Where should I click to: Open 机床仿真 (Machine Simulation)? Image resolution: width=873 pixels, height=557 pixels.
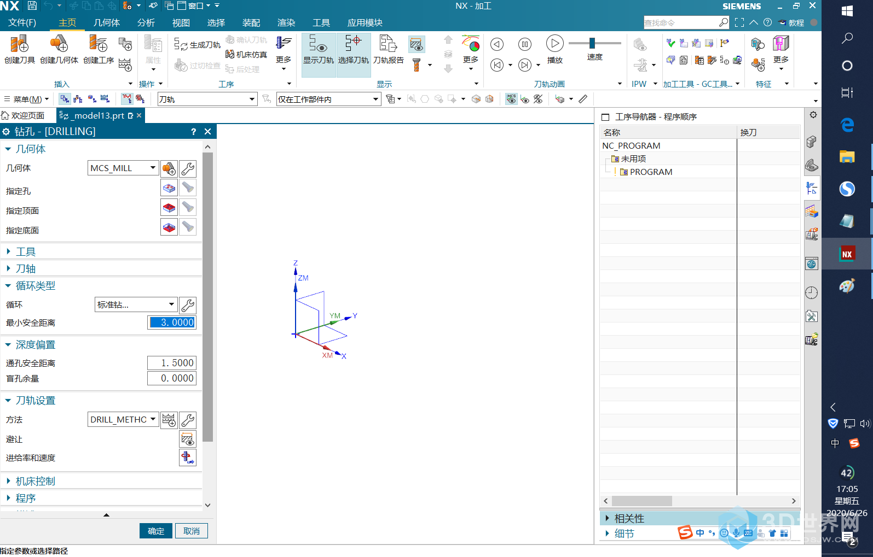(x=246, y=55)
